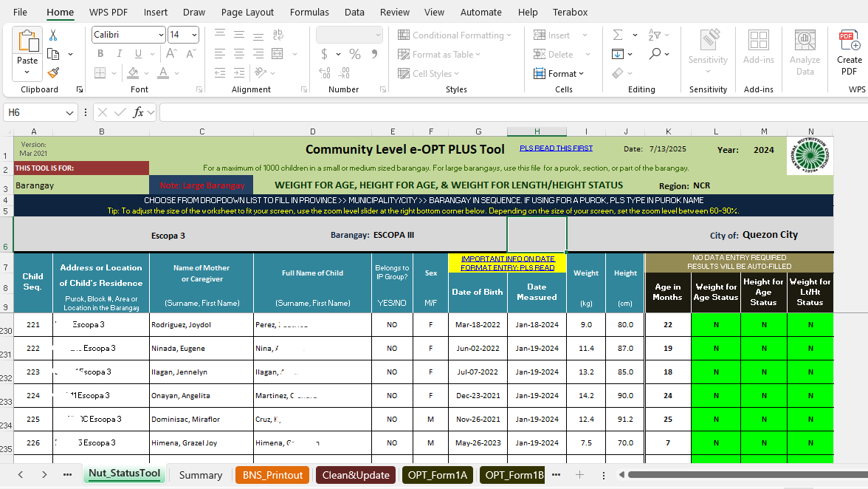Switch to the Formulas tab
Image resolution: width=868 pixels, height=489 pixels.
(x=309, y=12)
